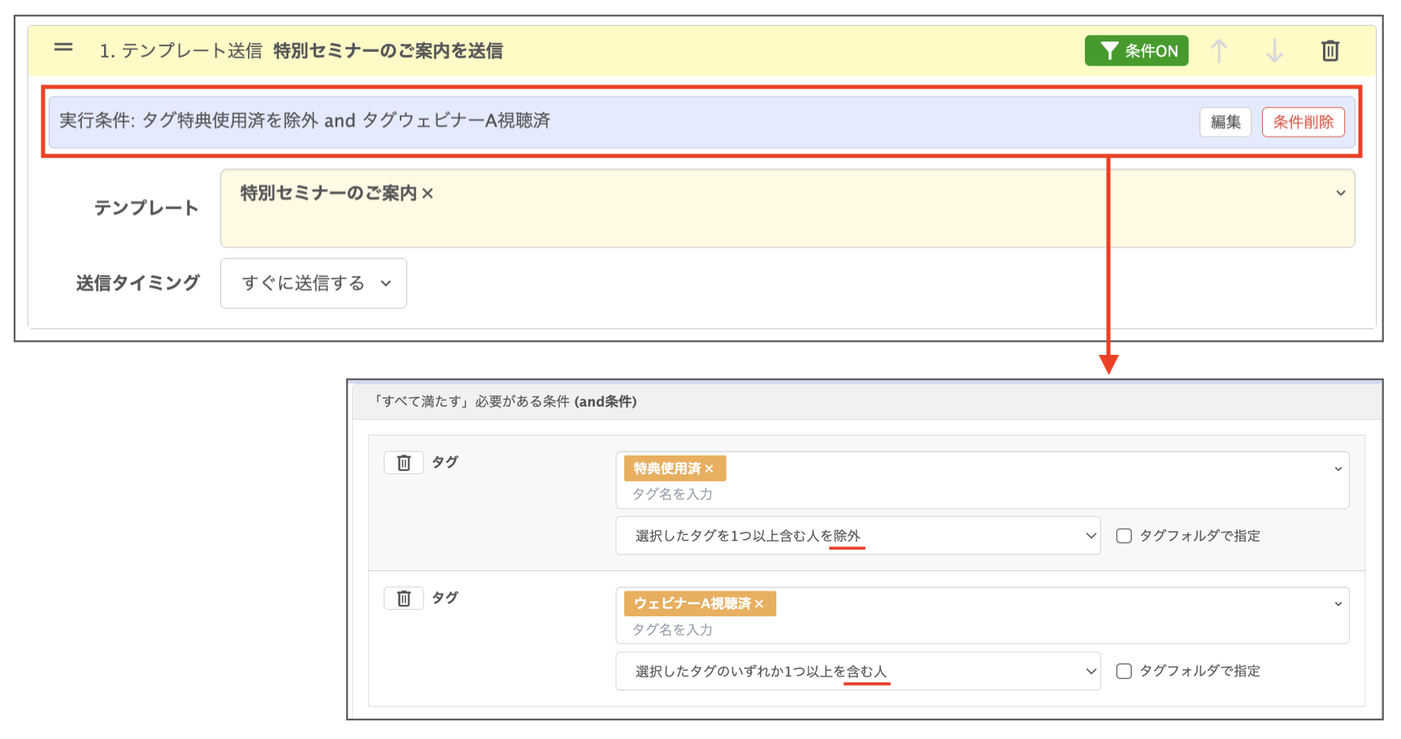This screenshot has width=1401, height=739.
Task: Click the tag name input under ウェビナーA視聴済
Action: tap(813, 629)
